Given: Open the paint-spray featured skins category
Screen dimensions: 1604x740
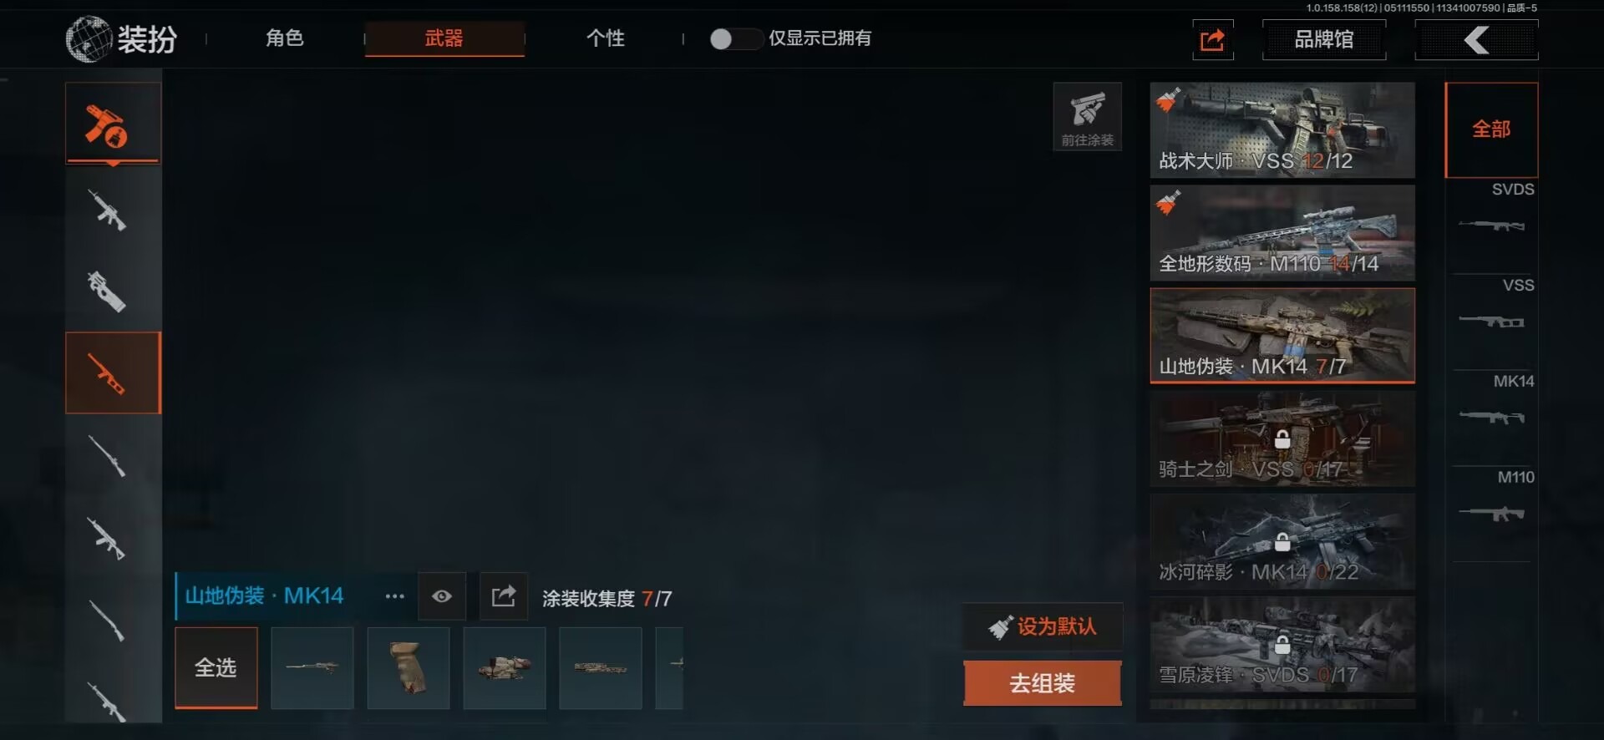Looking at the screenshot, I should pyautogui.click(x=113, y=124).
